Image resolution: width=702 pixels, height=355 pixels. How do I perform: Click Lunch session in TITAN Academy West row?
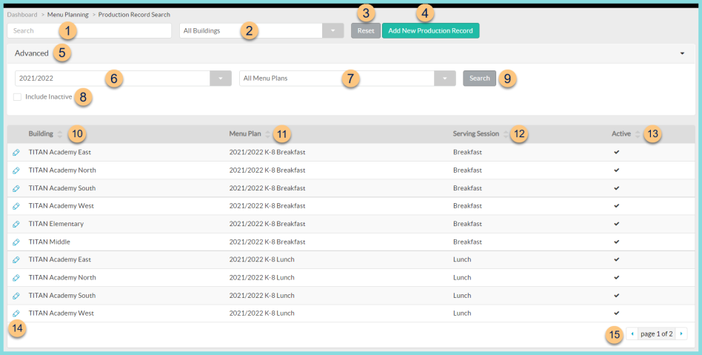tap(462, 313)
